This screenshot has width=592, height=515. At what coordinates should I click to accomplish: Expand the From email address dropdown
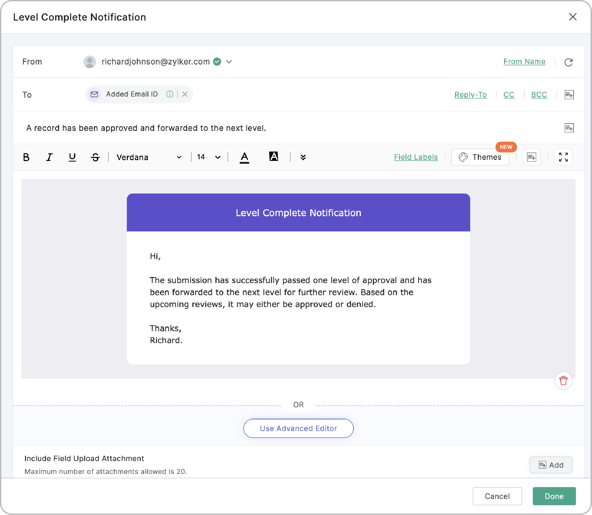click(229, 62)
